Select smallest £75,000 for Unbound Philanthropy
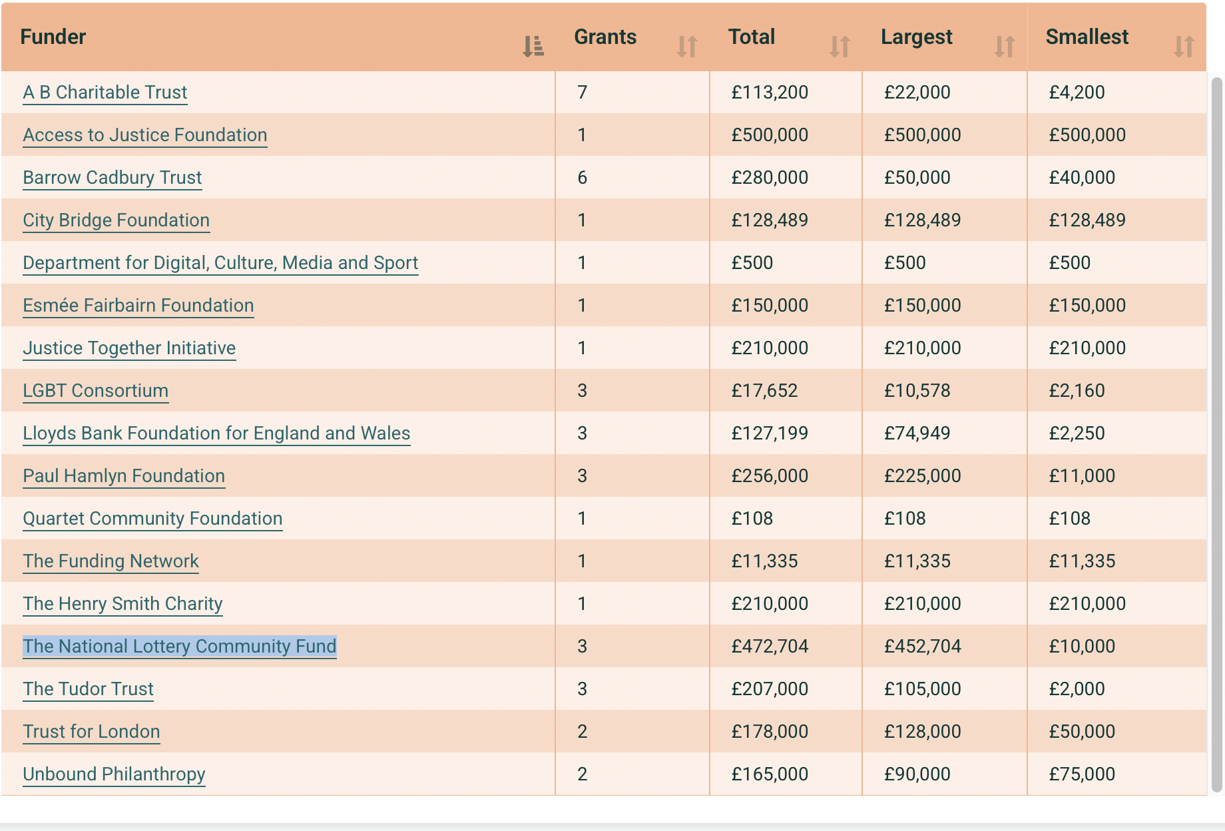 1082,774
